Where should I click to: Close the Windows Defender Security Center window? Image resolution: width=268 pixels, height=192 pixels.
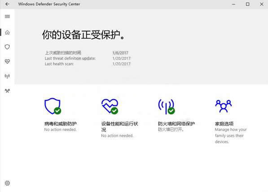tap(262, 4)
